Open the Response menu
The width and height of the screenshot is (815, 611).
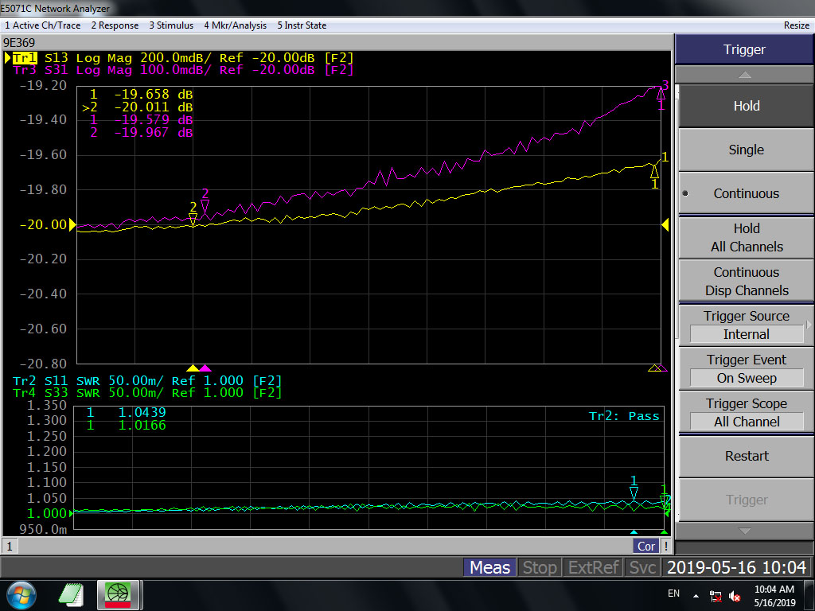tap(115, 25)
